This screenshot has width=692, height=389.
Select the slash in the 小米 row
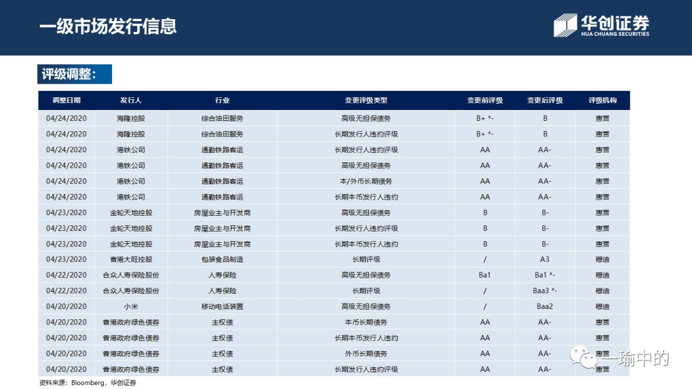[x=485, y=306]
